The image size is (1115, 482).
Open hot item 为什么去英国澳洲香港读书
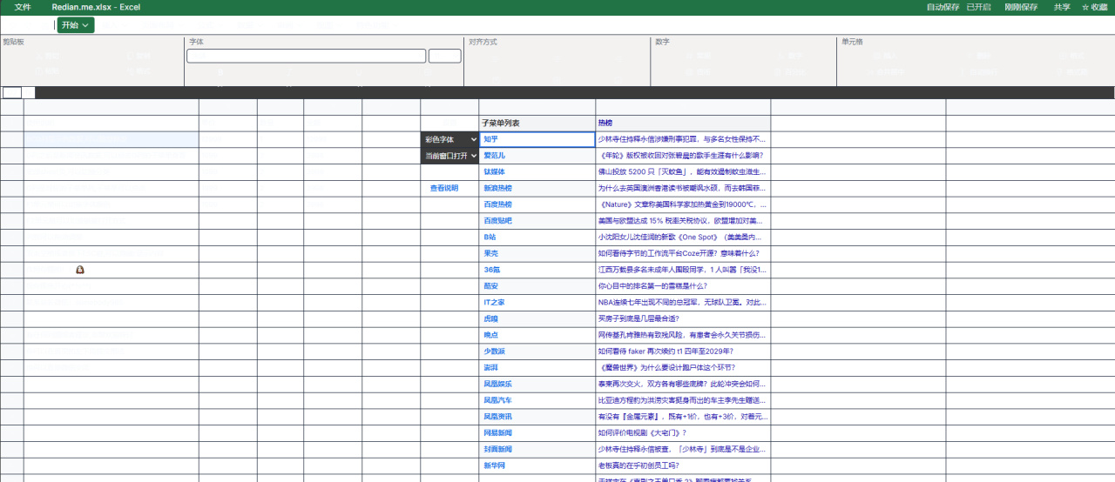click(x=681, y=188)
